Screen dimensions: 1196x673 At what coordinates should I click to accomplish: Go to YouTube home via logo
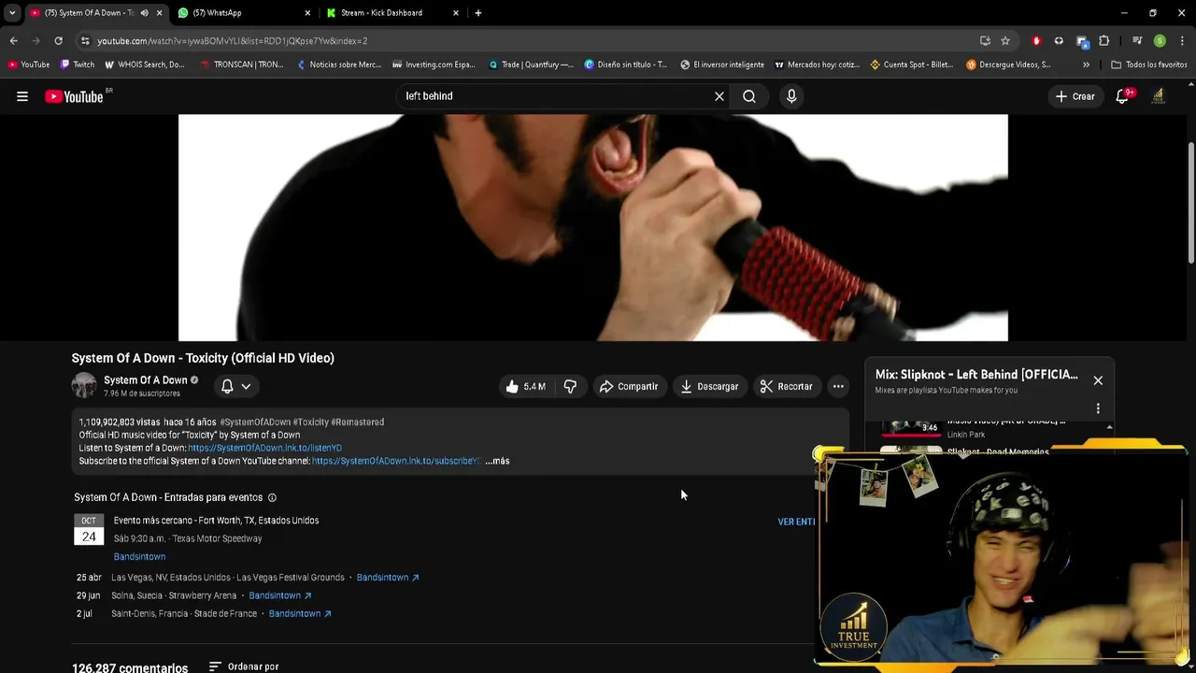tap(74, 96)
